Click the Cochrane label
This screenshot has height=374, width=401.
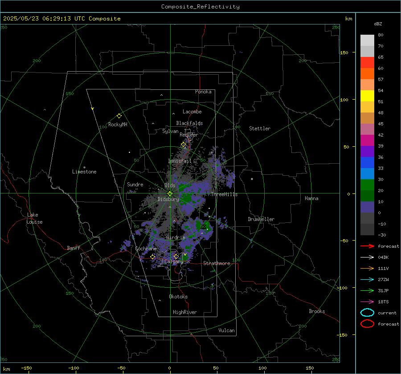[x=146, y=249]
